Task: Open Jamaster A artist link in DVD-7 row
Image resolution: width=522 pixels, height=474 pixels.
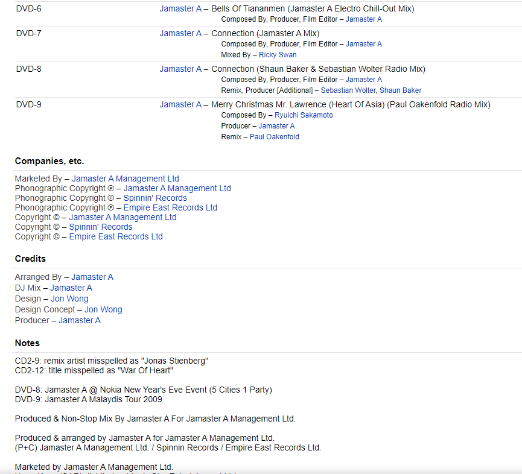Action: click(180, 33)
